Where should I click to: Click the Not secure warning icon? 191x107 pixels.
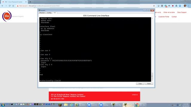18,6
